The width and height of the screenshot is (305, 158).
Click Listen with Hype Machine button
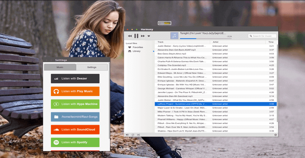[x=75, y=104]
